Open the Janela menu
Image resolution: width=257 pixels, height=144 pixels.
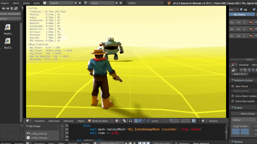tap(26, 3)
